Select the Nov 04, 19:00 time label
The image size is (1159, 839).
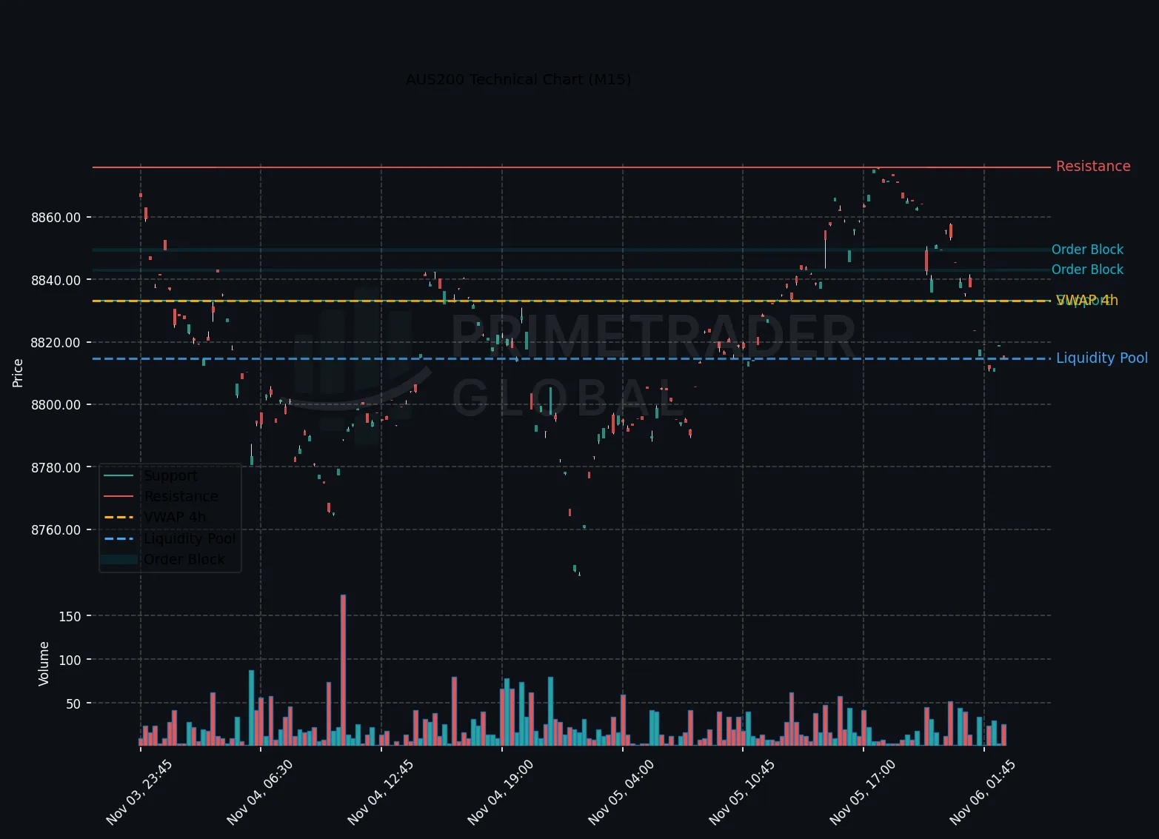(x=501, y=792)
